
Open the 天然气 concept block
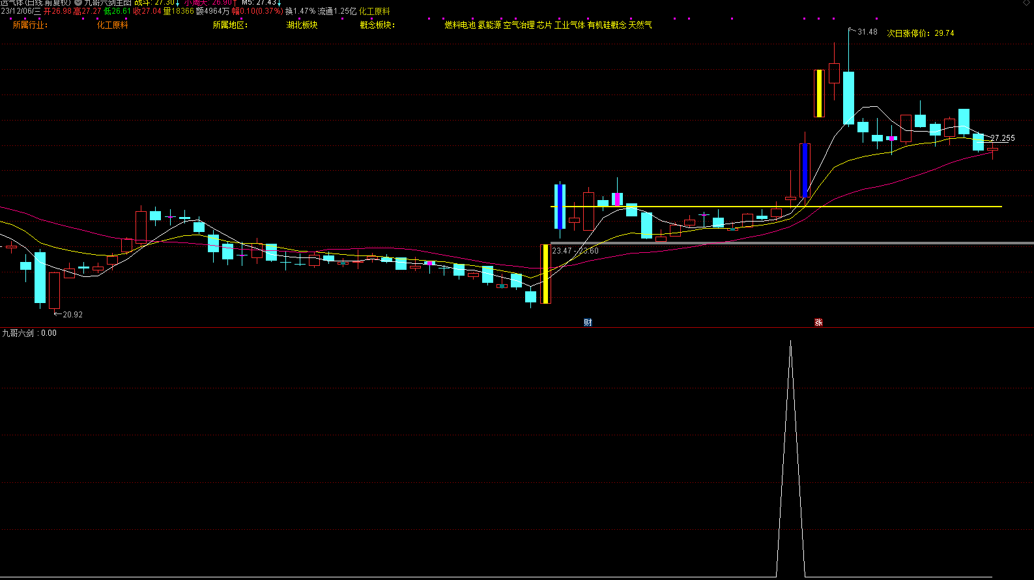[x=640, y=25]
